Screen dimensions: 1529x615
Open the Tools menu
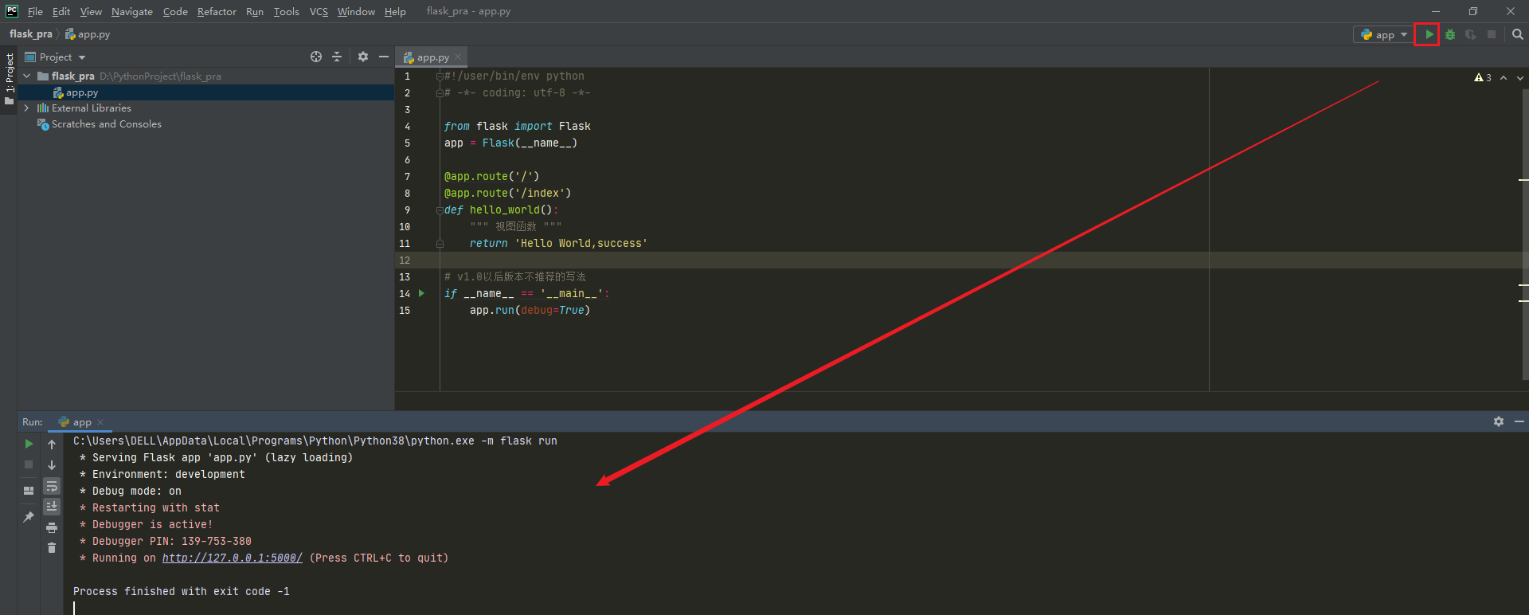[287, 11]
